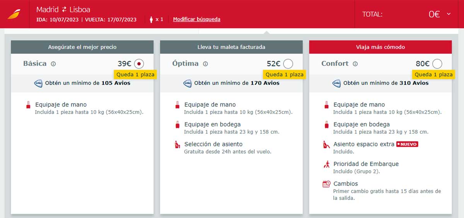The image size is (464, 218).
Task: Click Prioridad de Embarque in Confort
Action: tap(366, 164)
